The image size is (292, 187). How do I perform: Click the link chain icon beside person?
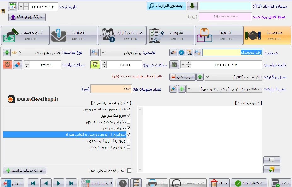[173, 52]
